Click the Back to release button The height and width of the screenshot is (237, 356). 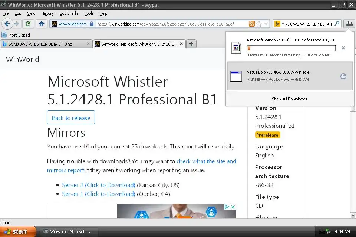coord(71,117)
